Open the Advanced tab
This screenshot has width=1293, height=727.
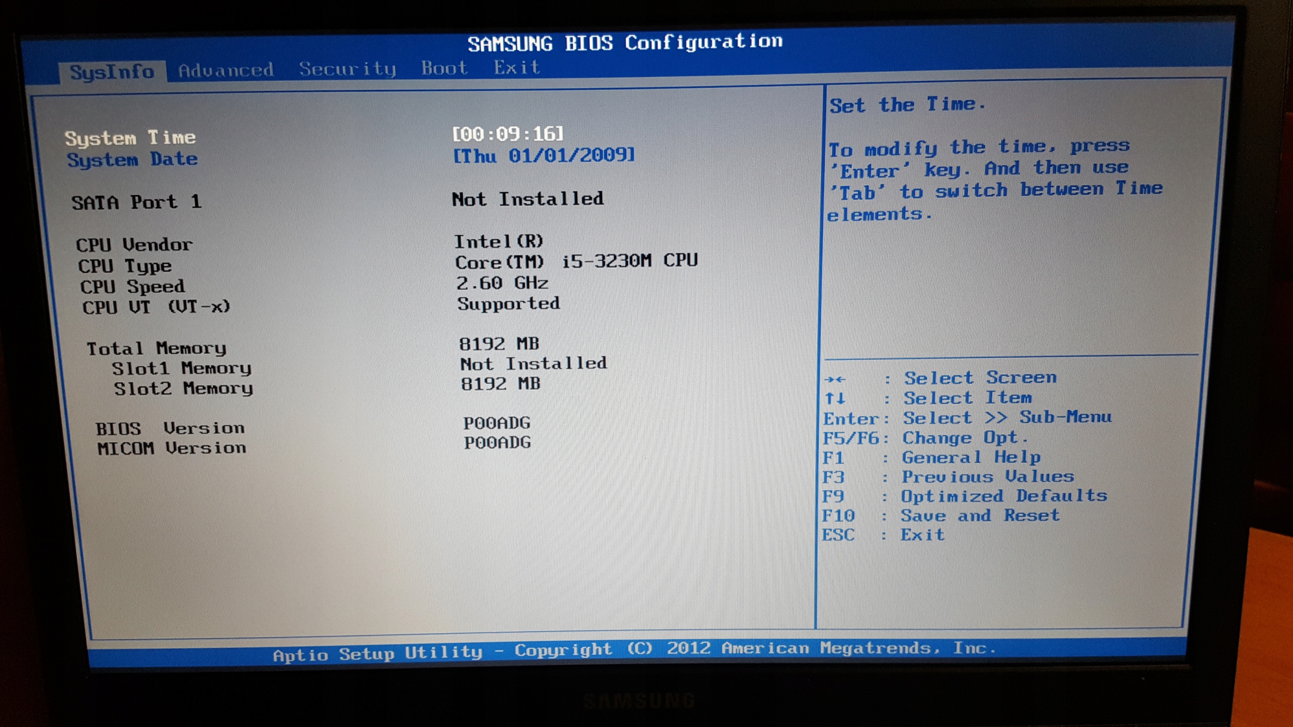226,70
